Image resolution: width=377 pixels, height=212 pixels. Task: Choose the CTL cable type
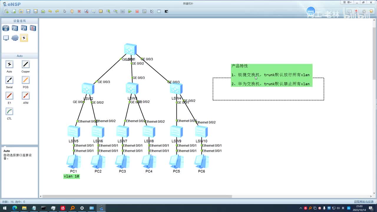coord(9,112)
